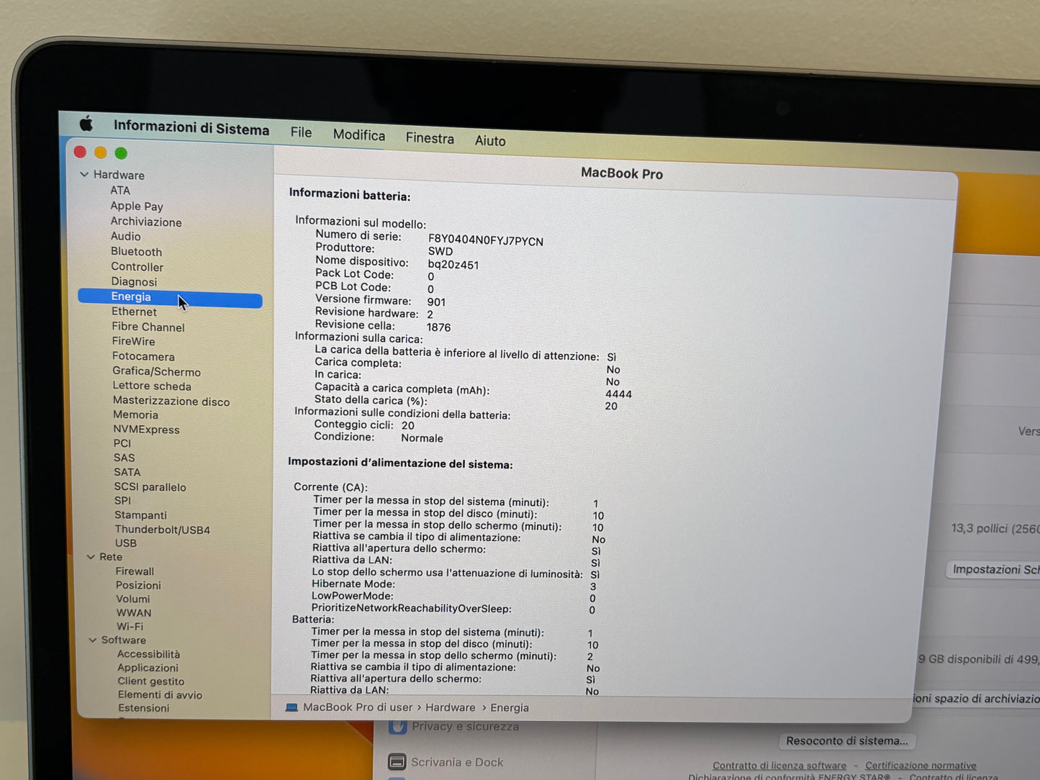The width and height of the screenshot is (1040, 780).
Task: Select ATA in the sidebar
Action: (x=120, y=191)
